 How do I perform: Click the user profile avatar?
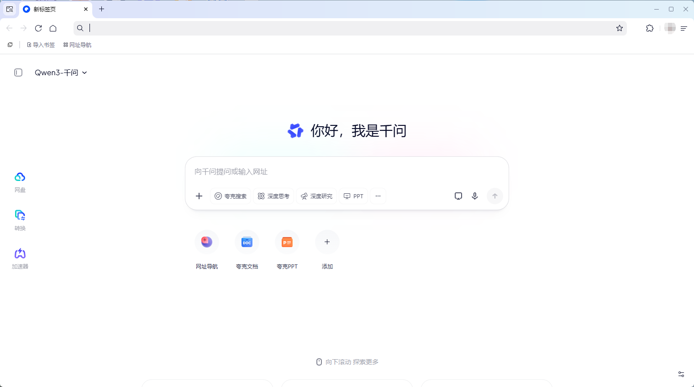670,28
